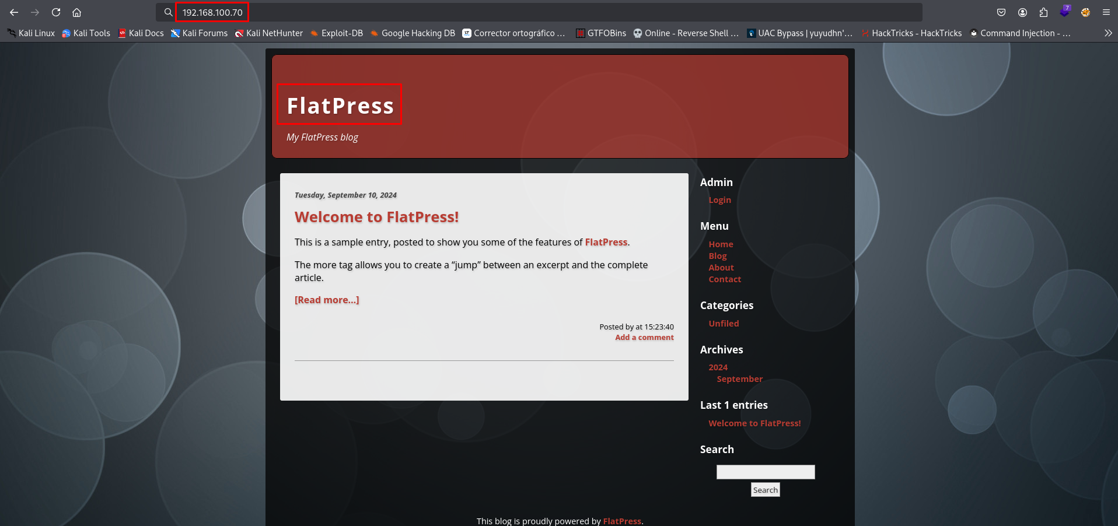Viewport: 1118px width, 526px height.
Task: Click the search magnifier in address bar
Action: [168, 12]
